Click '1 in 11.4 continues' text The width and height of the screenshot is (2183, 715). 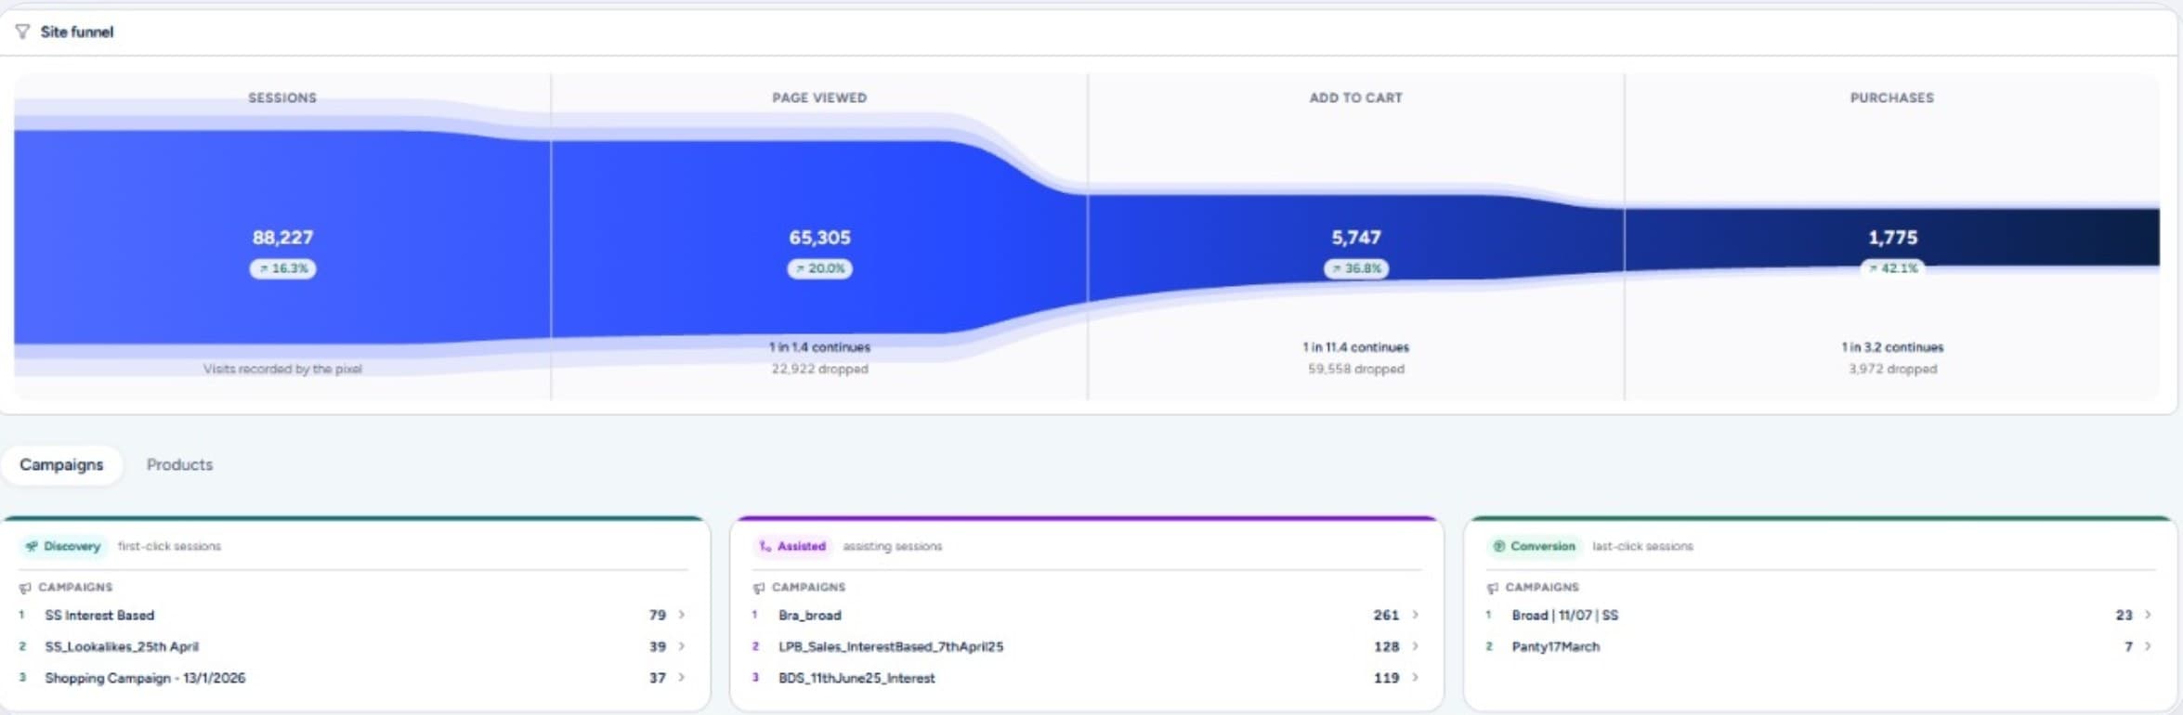tap(1356, 346)
